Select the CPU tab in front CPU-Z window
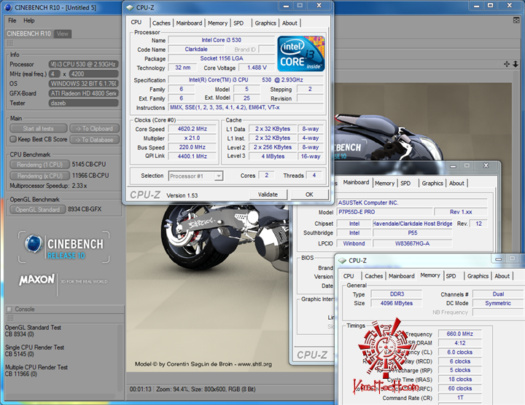The height and width of the screenshot is (405, 525). point(136,22)
